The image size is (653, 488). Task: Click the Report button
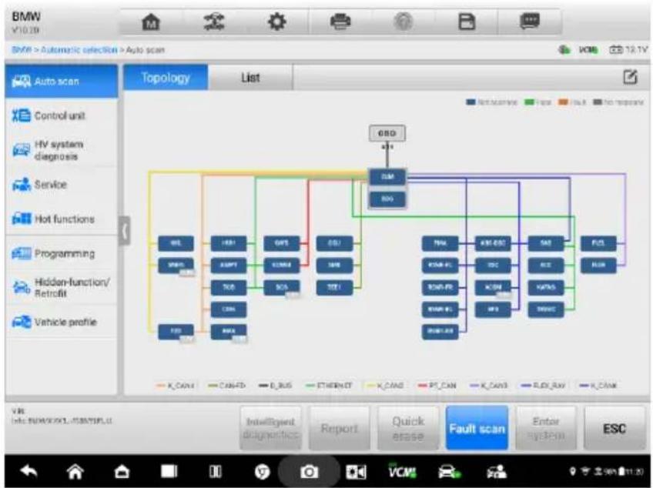click(339, 429)
